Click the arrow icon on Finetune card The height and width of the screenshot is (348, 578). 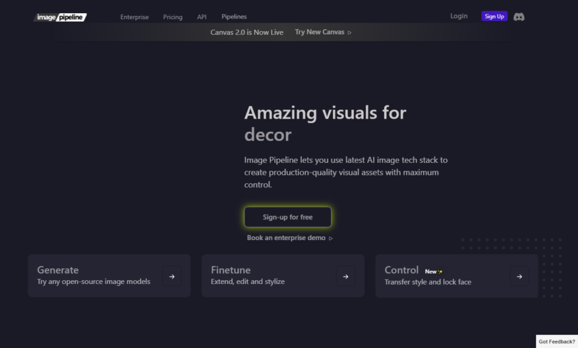click(345, 276)
